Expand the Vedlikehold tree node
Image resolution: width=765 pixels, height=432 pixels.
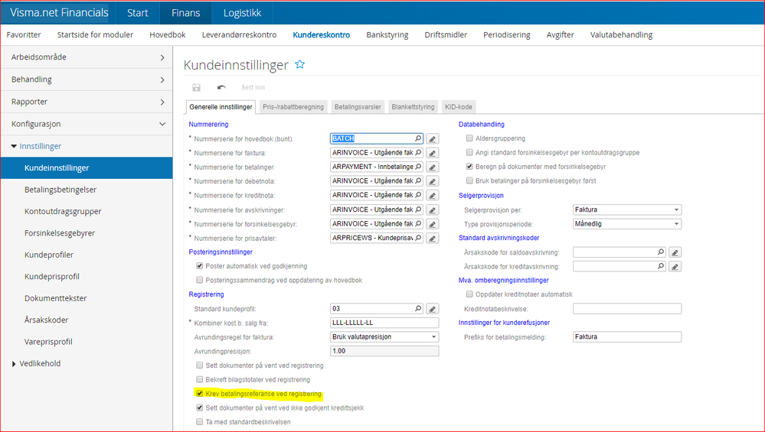(x=14, y=364)
